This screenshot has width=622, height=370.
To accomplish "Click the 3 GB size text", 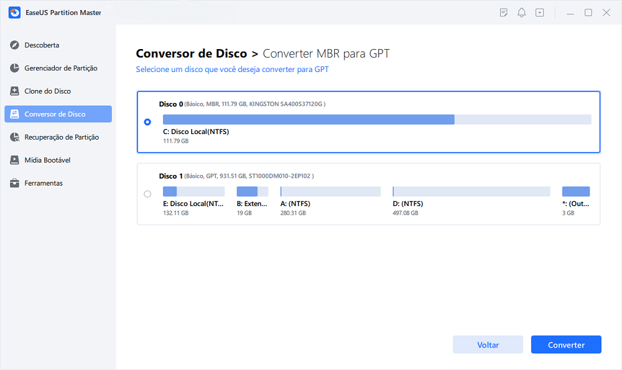I will click(569, 213).
